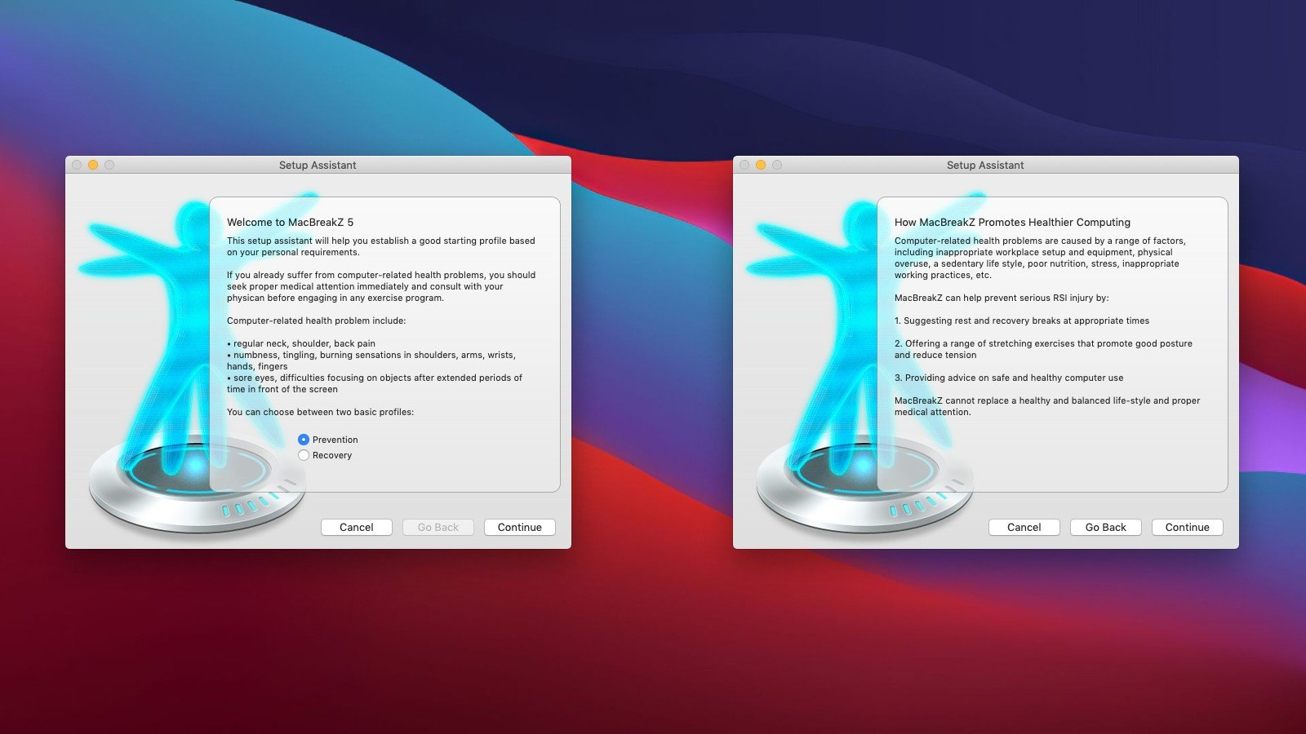Viewport: 1306px width, 734px height.
Task: Choose the Recovery profile radio button
Action: tap(304, 455)
